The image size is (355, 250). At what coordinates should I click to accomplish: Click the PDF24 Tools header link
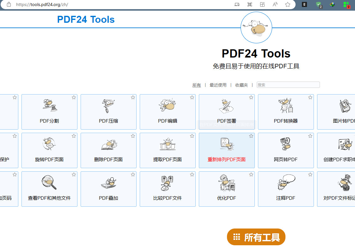[86, 20]
